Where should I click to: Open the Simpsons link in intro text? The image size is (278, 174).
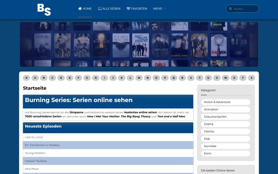click(x=76, y=112)
